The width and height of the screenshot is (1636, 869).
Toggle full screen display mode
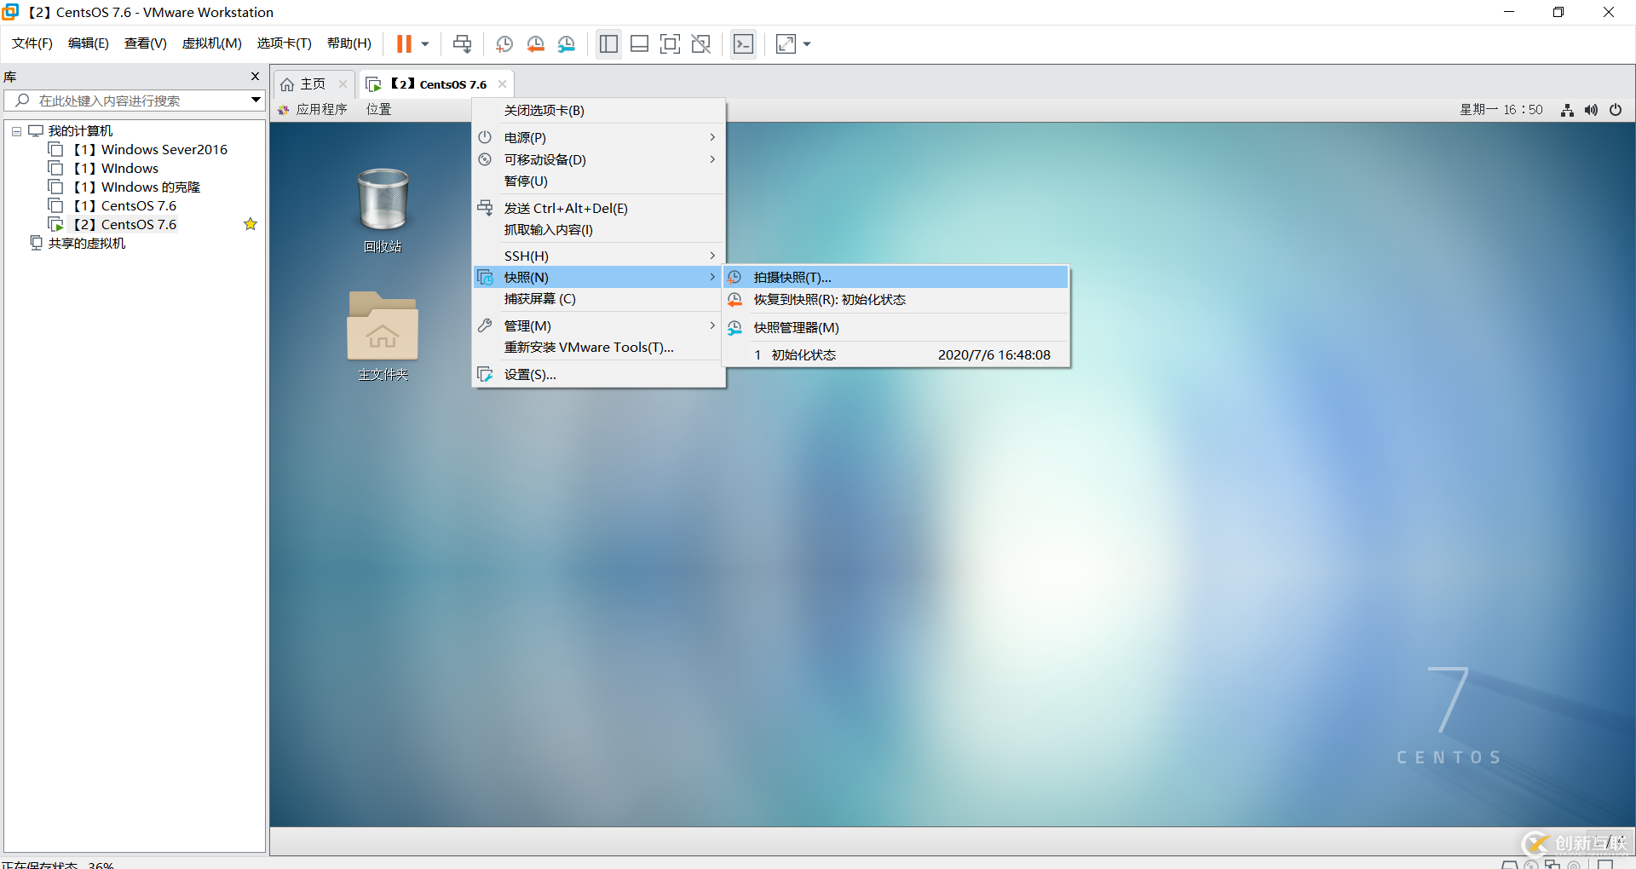pyautogui.click(x=670, y=43)
